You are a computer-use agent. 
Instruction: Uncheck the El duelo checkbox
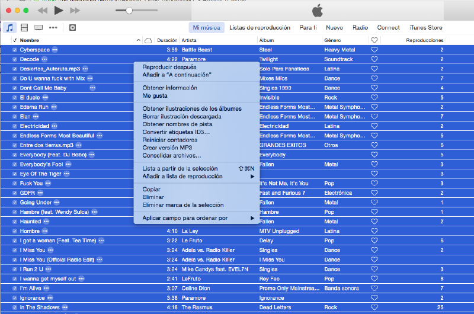click(14, 98)
